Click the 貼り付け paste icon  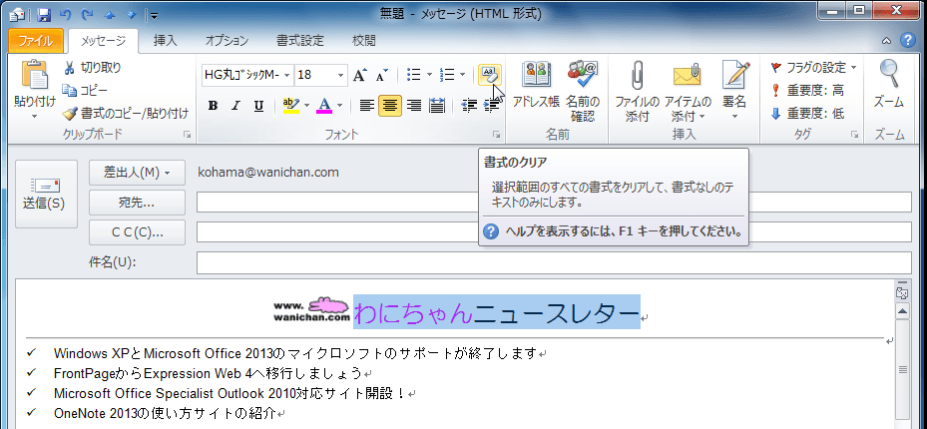click(34, 75)
